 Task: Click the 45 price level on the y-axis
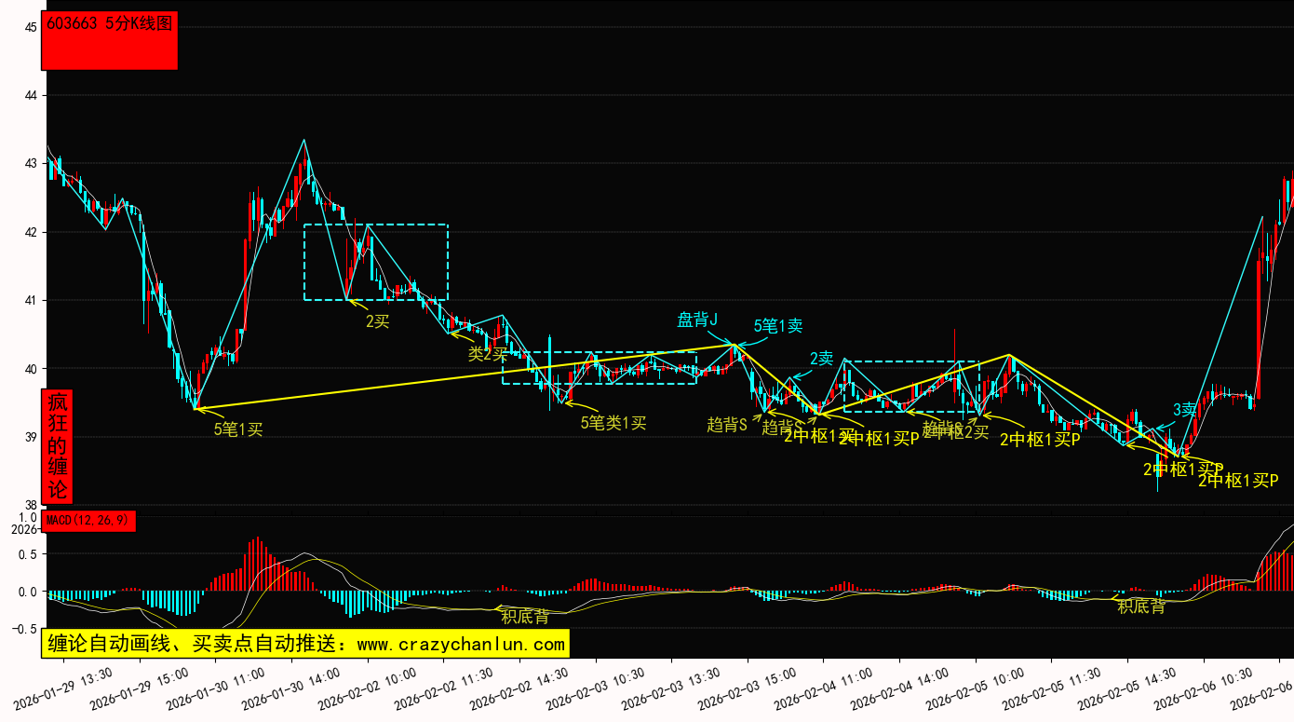(x=30, y=27)
